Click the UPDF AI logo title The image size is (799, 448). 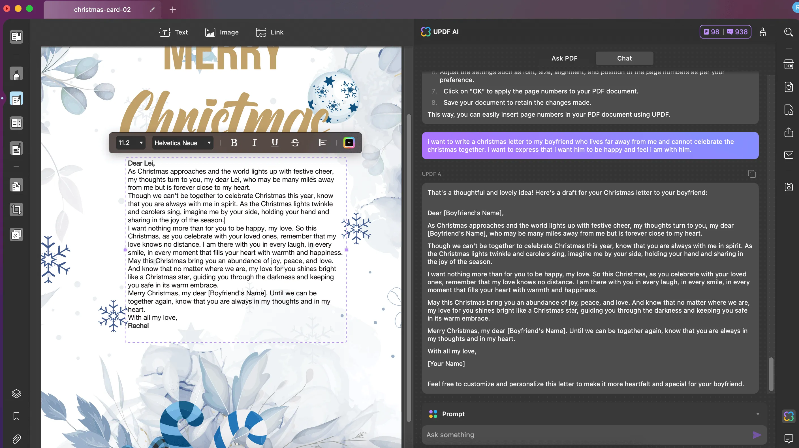[x=439, y=32]
